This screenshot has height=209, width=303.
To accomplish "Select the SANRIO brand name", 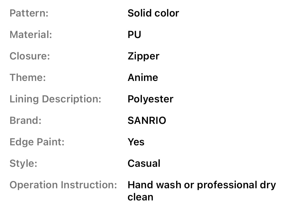I will pyautogui.click(x=147, y=121).
